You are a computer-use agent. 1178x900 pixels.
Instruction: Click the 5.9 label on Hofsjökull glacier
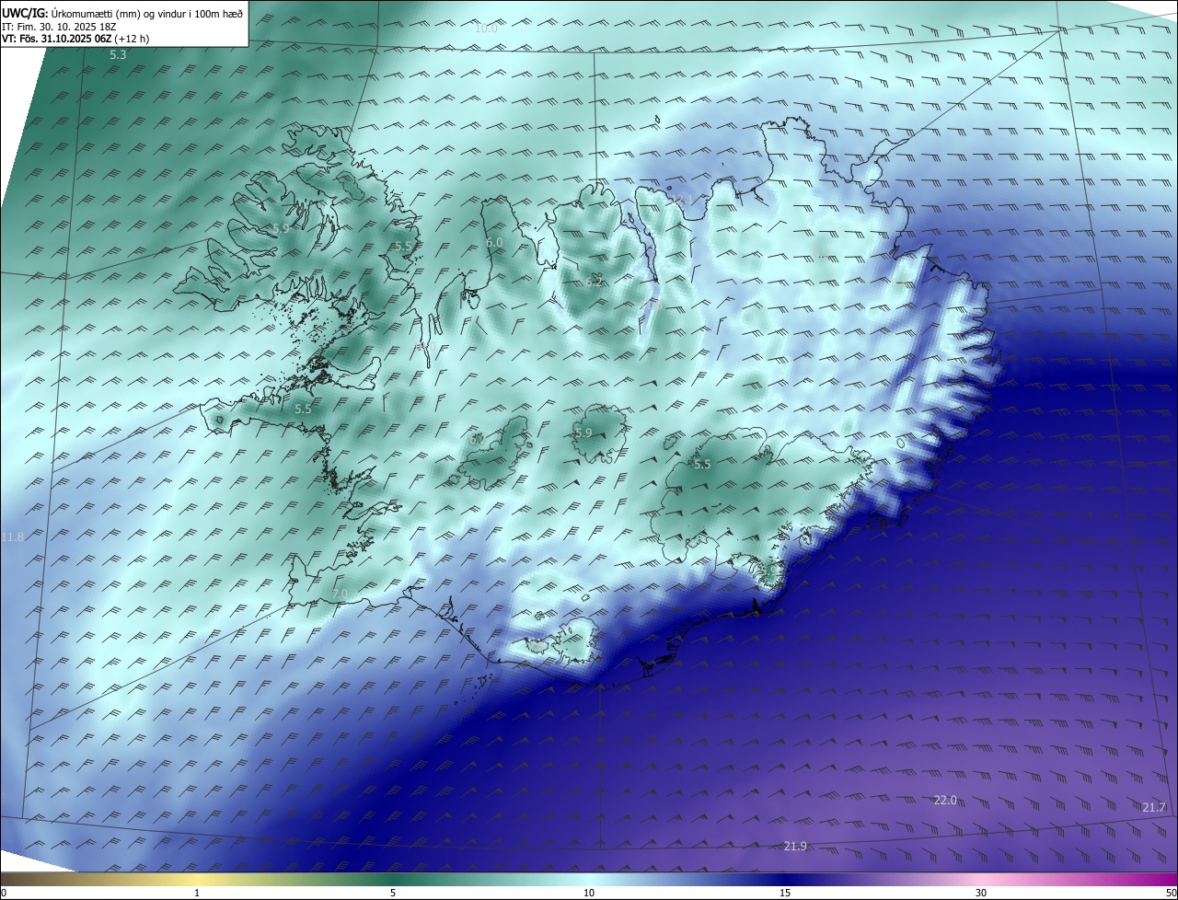(583, 433)
